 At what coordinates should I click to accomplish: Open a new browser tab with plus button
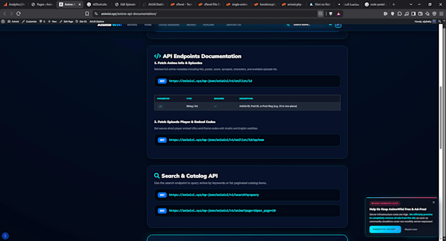click(394, 5)
